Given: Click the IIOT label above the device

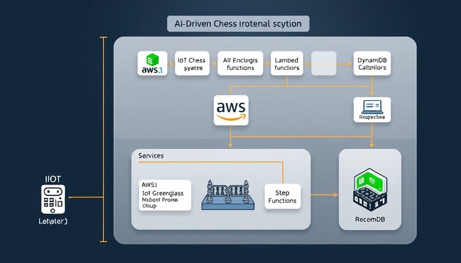Looking at the screenshot, I should 53,179.
